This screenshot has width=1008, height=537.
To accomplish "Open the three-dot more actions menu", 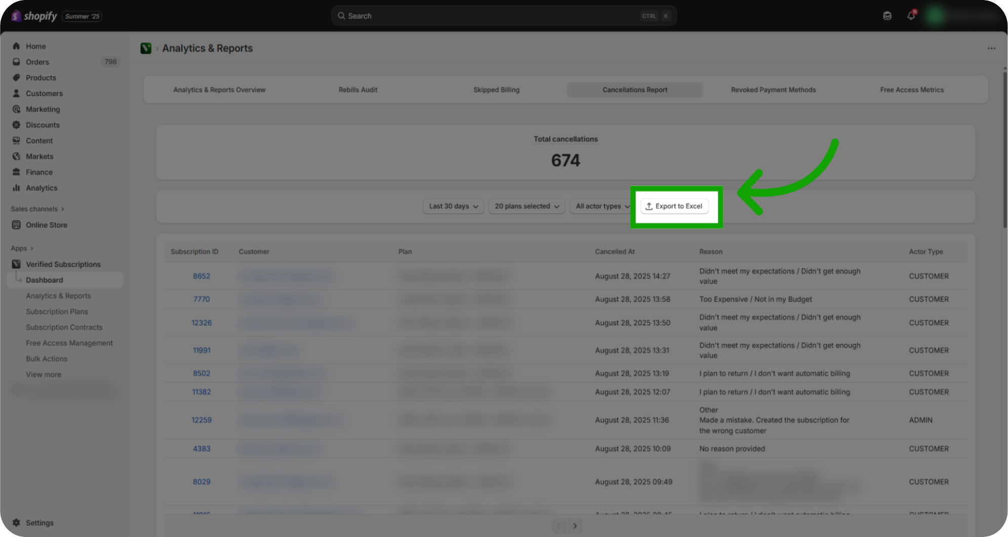I will [991, 48].
